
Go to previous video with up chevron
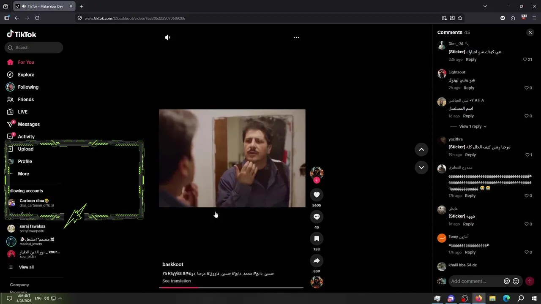tap(421, 149)
